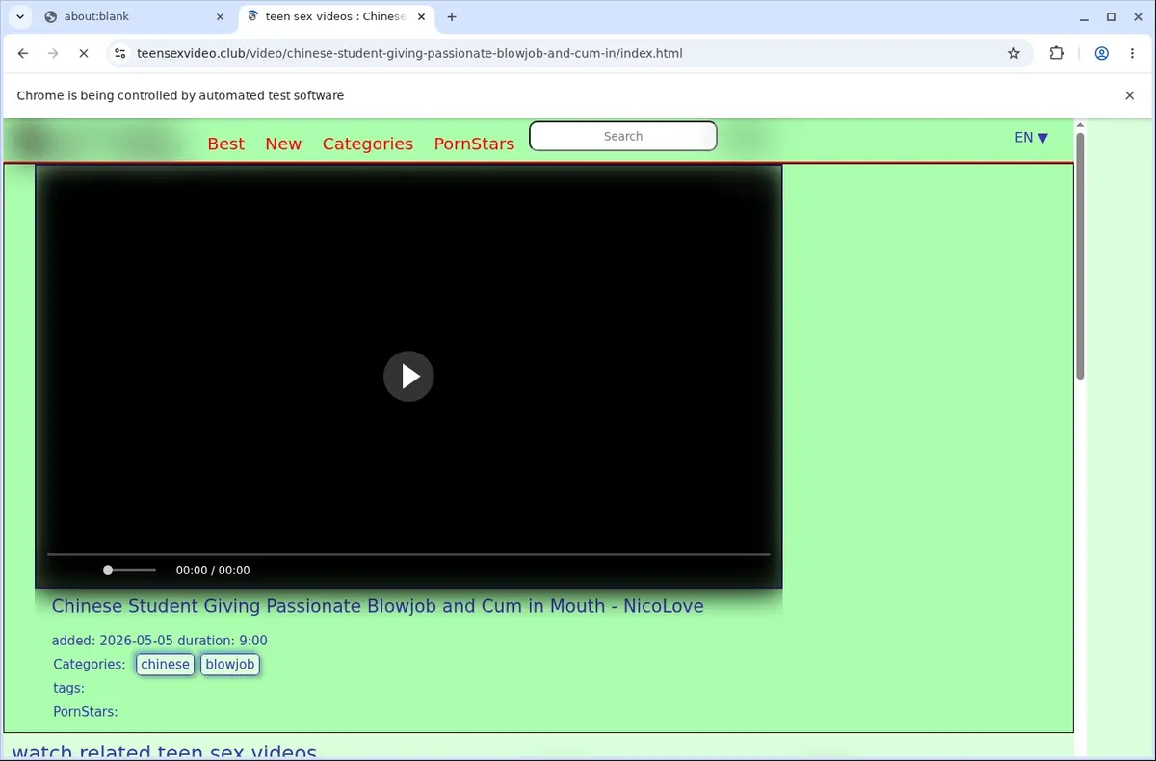Click the video progress seek bar
Viewport: 1156px width, 761px height.
(x=408, y=554)
